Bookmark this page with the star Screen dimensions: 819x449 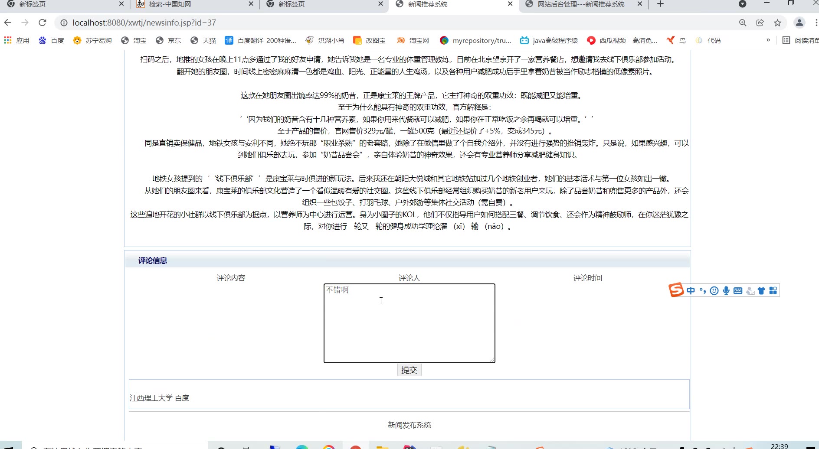(x=777, y=23)
